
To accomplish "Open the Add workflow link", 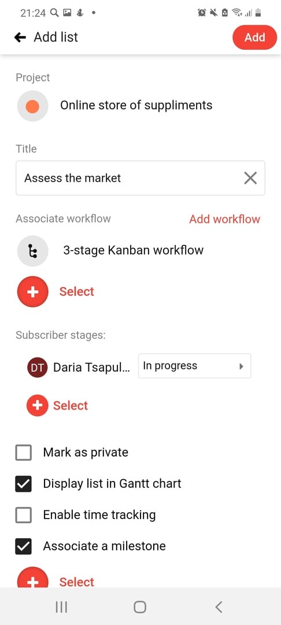I will coord(224,219).
